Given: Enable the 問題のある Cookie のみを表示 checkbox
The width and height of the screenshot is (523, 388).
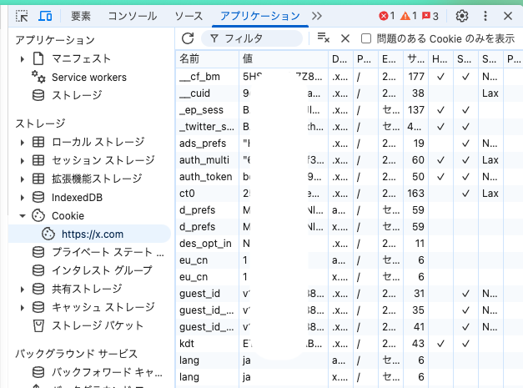Looking at the screenshot, I should tap(366, 38).
